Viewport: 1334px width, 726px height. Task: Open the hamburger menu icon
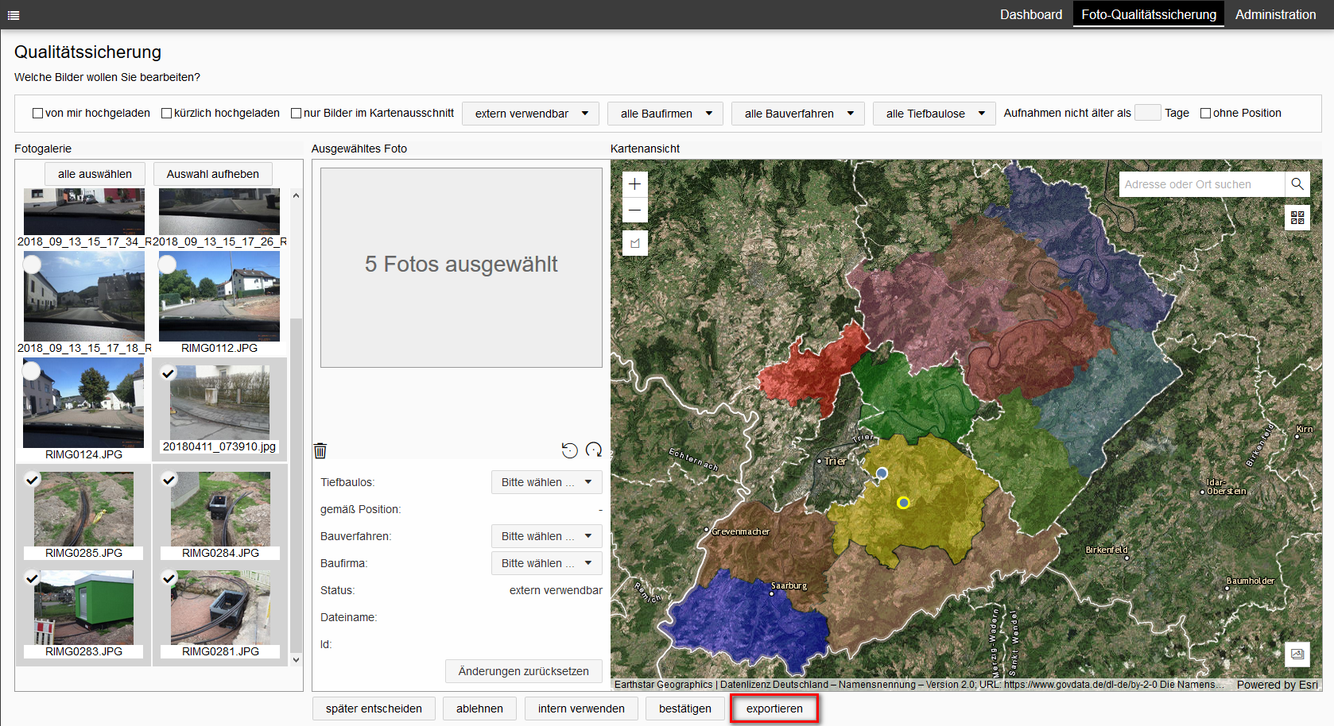[x=14, y=15]
